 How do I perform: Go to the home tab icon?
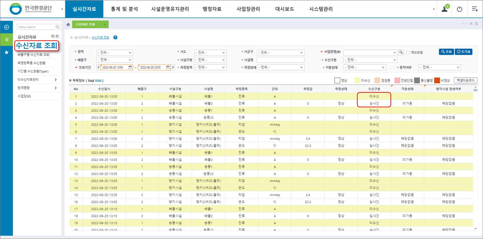68,24
